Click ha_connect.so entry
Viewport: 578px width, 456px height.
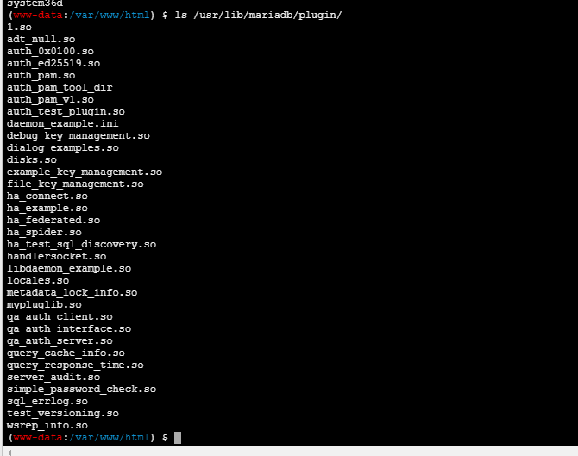click(47, 197)
